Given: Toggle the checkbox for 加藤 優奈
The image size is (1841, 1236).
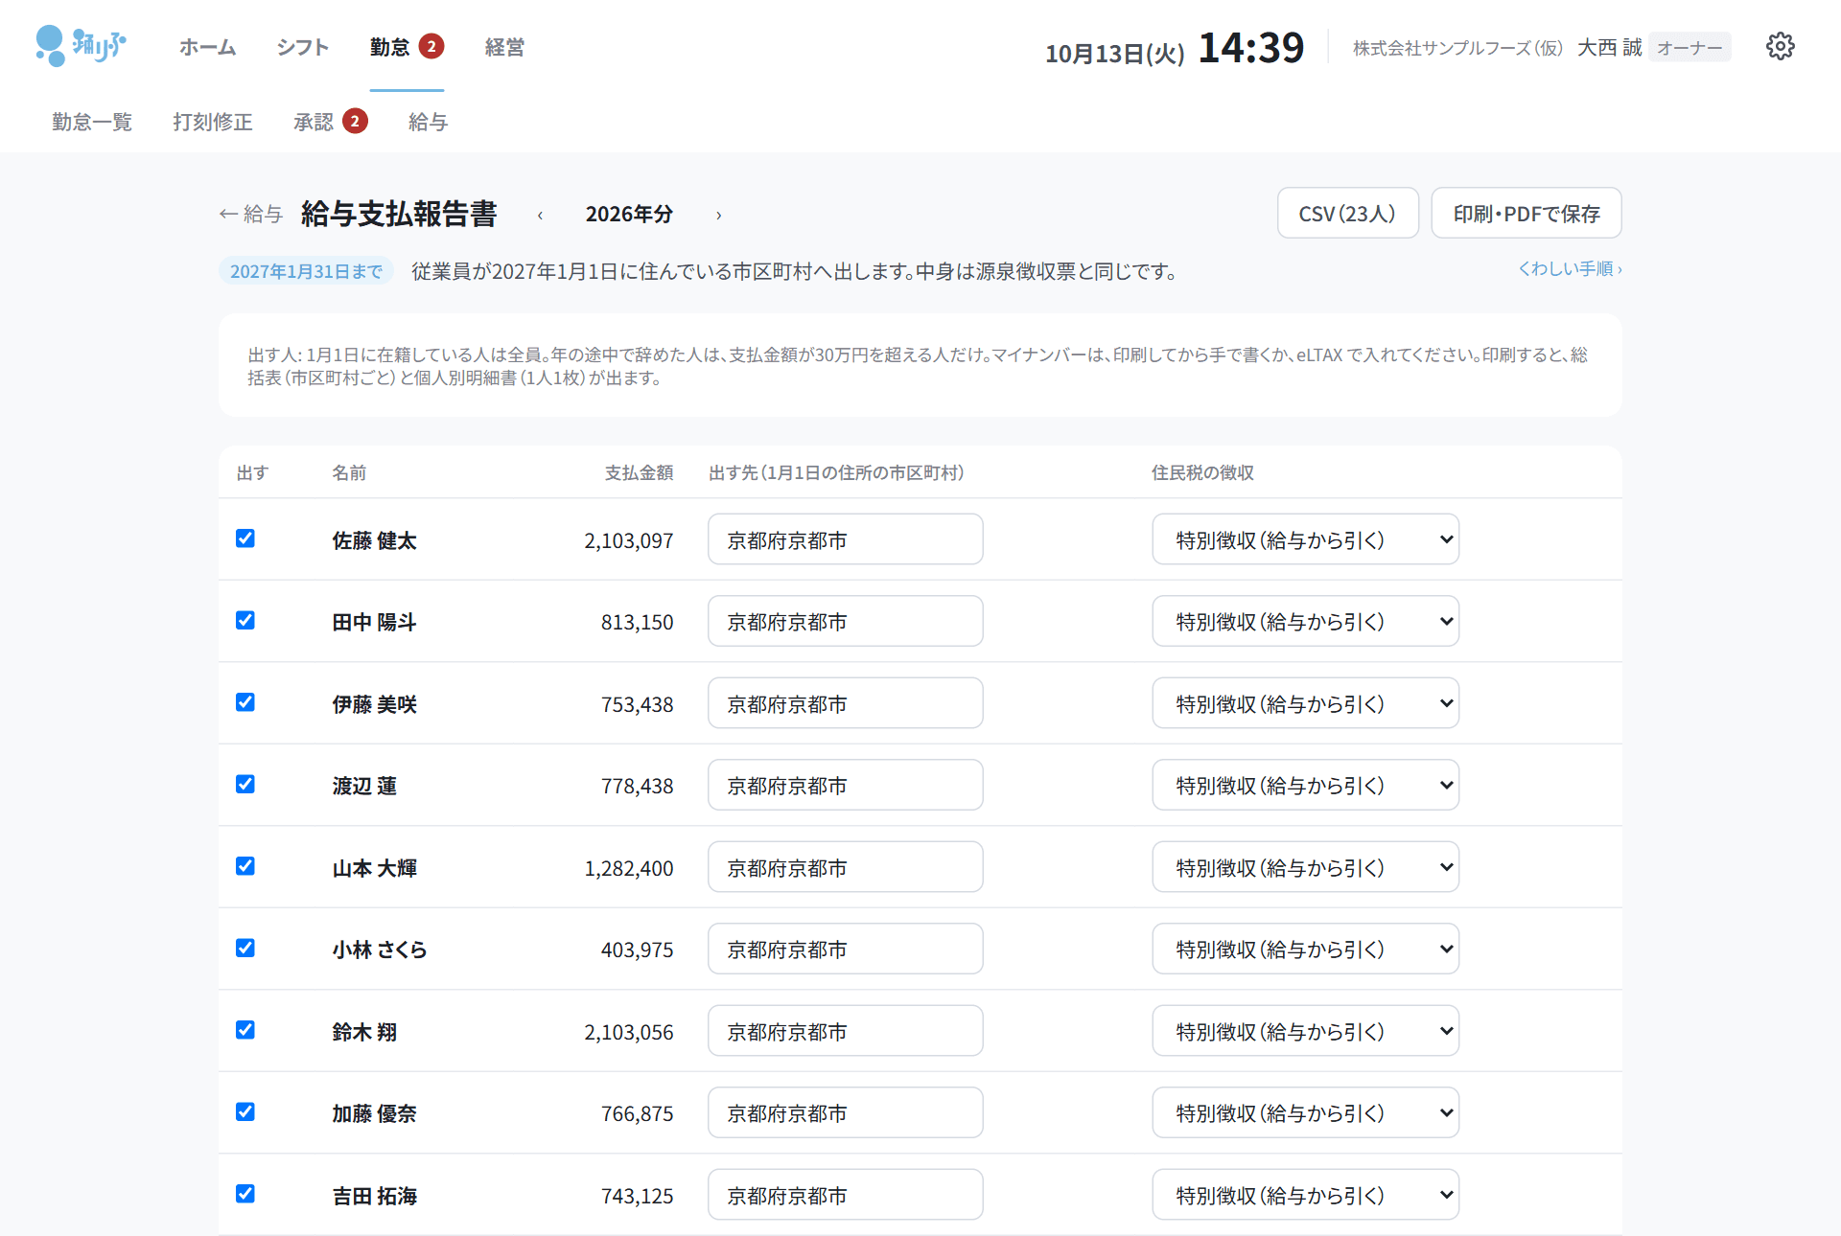Looking at the screenshot, I should click(245, 1111).
